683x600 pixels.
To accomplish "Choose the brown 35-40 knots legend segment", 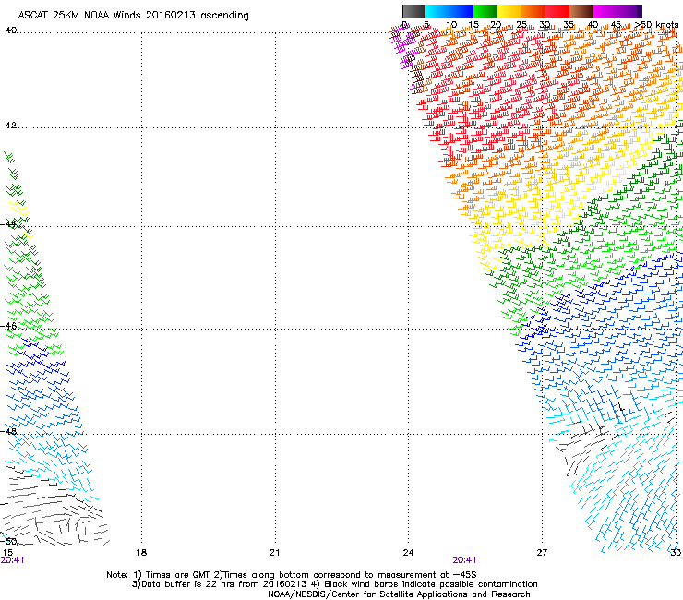I will [x=581, y=11].
